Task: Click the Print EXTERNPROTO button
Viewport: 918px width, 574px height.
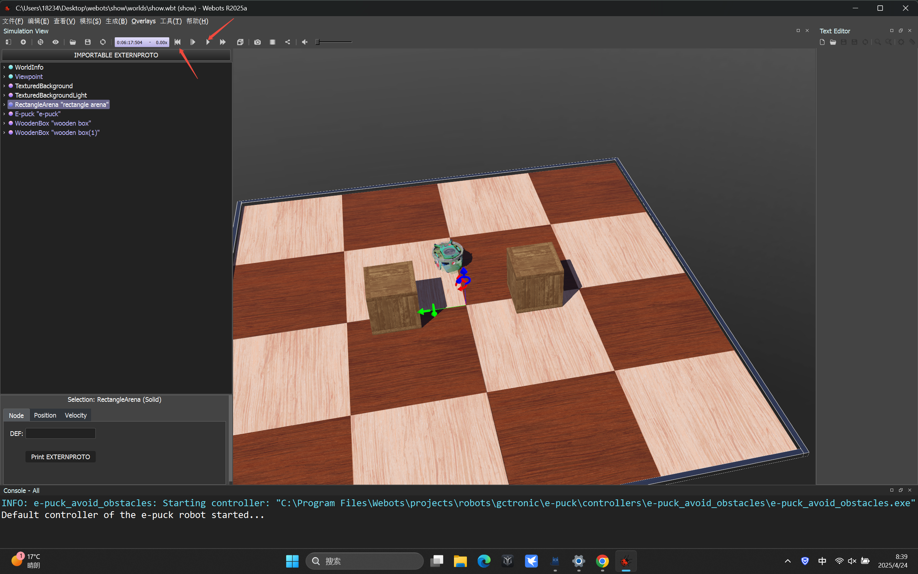Action: click(x=60, y=457)
